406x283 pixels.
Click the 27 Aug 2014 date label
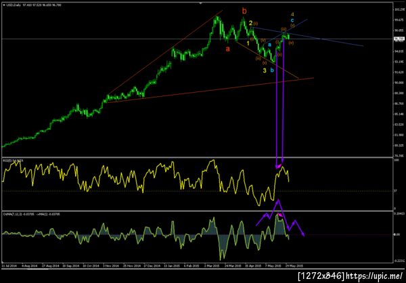(x=49, y=265)
